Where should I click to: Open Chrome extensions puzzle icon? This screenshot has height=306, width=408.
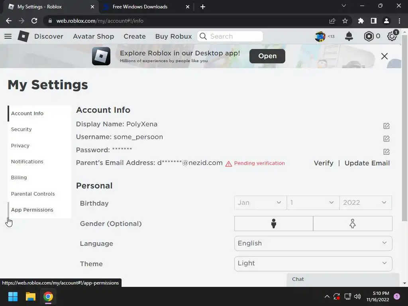tap(361, 21)
